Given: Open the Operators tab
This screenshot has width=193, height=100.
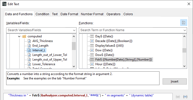Looking at the screenshot, I should coord(113,14).
